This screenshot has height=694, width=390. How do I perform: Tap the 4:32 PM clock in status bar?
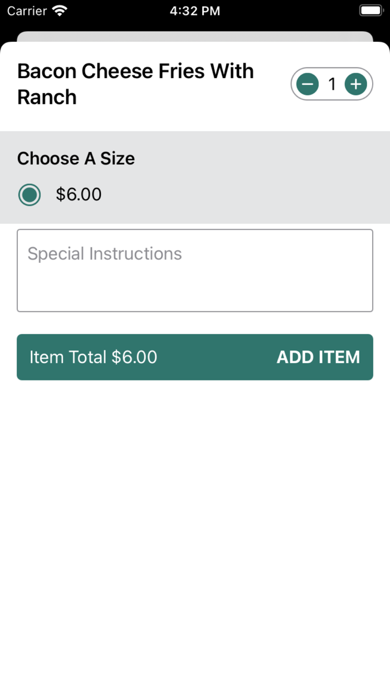click(195, 11)
